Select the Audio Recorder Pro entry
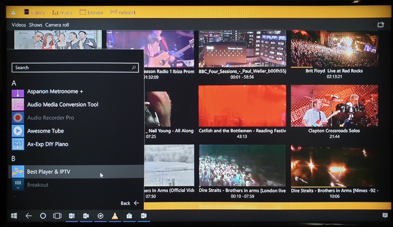 [x=51, y=117]
